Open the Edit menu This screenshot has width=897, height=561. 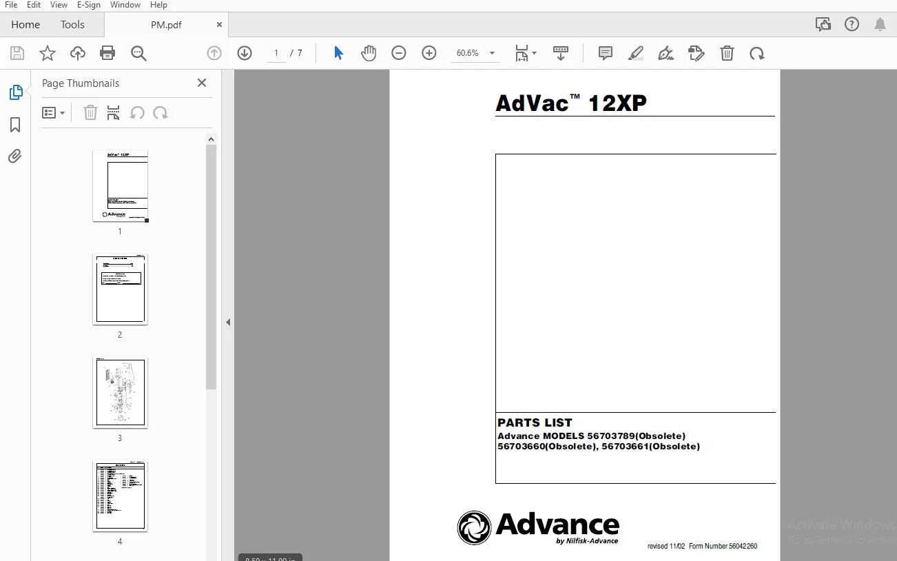(x=34, y=5)
